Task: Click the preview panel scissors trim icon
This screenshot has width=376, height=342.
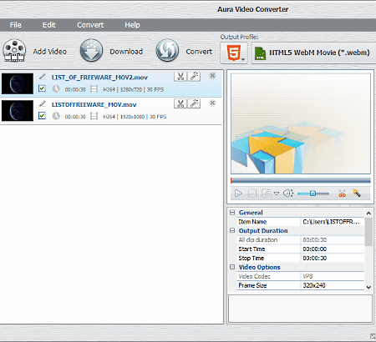Action: pyautogui.click(x=342, y=193)
